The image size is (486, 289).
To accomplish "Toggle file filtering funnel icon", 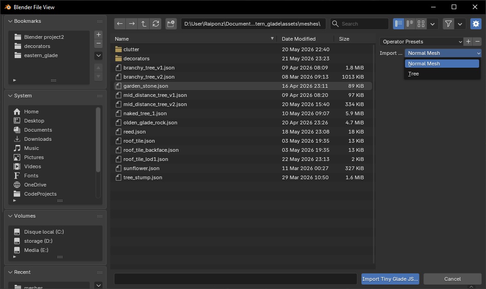I will click(448, 24).
